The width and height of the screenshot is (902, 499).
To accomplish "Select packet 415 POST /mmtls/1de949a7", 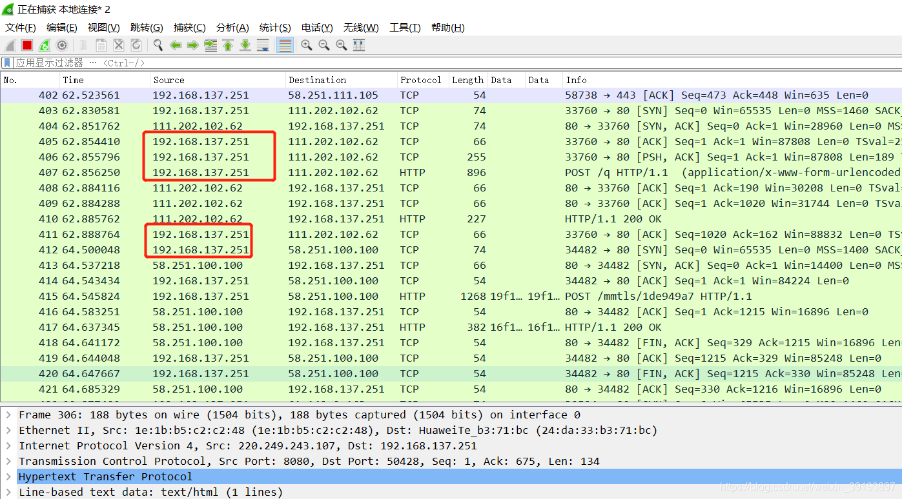I will (451, 297).
